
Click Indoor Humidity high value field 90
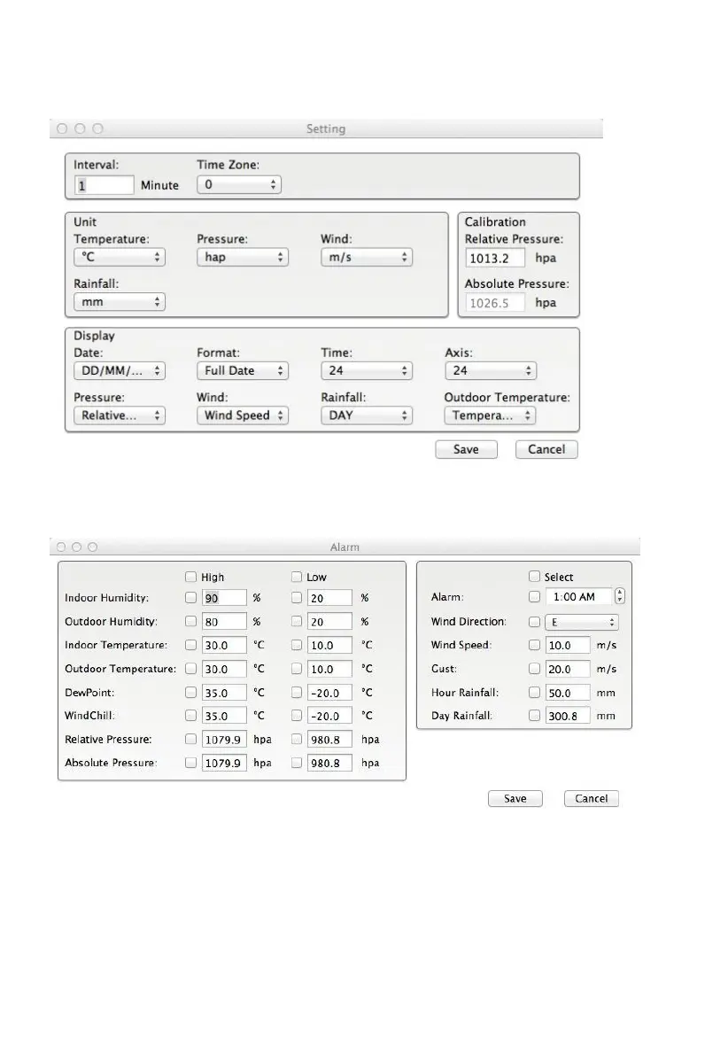224,598
